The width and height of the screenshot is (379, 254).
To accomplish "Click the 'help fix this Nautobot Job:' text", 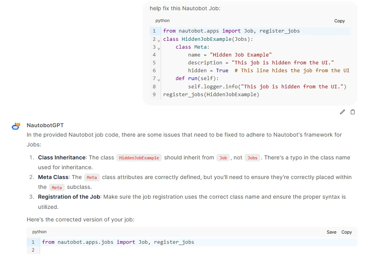I will click(x=185, y=8).
